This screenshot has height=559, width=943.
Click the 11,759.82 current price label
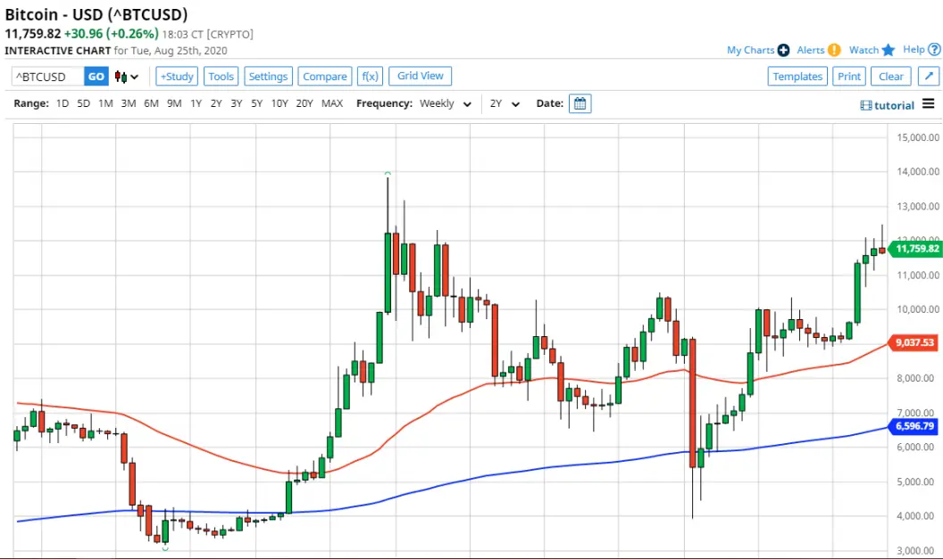[x=916, y=249]
